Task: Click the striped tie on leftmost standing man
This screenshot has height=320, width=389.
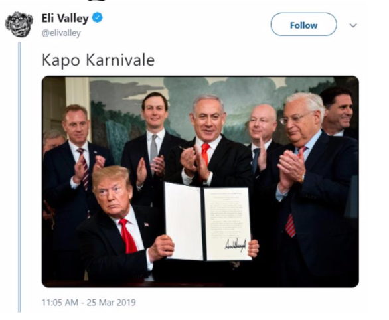Action: point(84,167)
